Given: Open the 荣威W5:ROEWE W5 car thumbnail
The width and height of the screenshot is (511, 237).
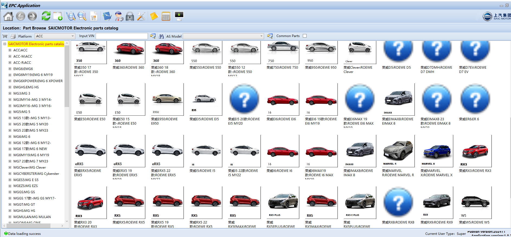Looking at the screenshot, I should [475, 203].
